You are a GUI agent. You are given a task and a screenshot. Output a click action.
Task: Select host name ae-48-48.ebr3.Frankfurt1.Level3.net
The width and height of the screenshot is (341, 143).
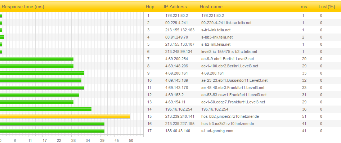[x=233, y=88]
